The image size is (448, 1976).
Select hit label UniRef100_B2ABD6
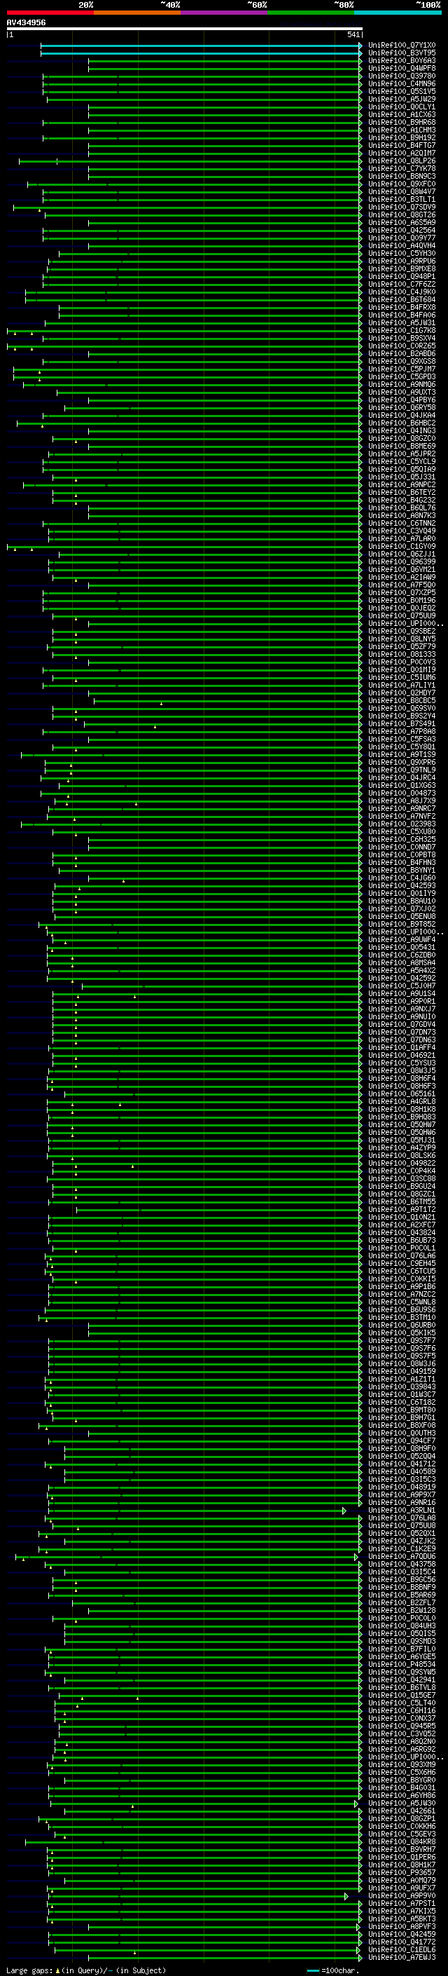(402, 353)
